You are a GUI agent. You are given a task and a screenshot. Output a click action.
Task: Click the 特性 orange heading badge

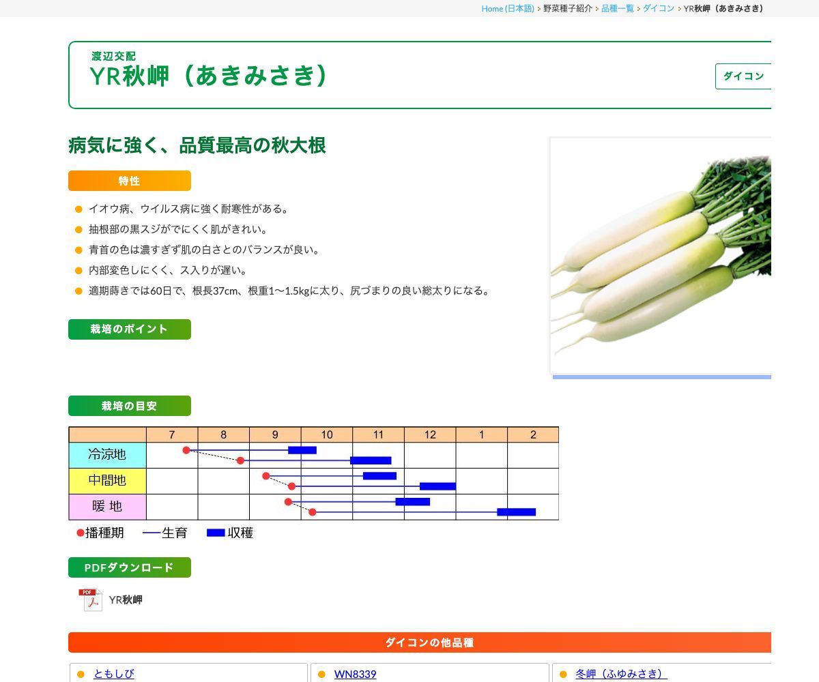click(129, 181)
